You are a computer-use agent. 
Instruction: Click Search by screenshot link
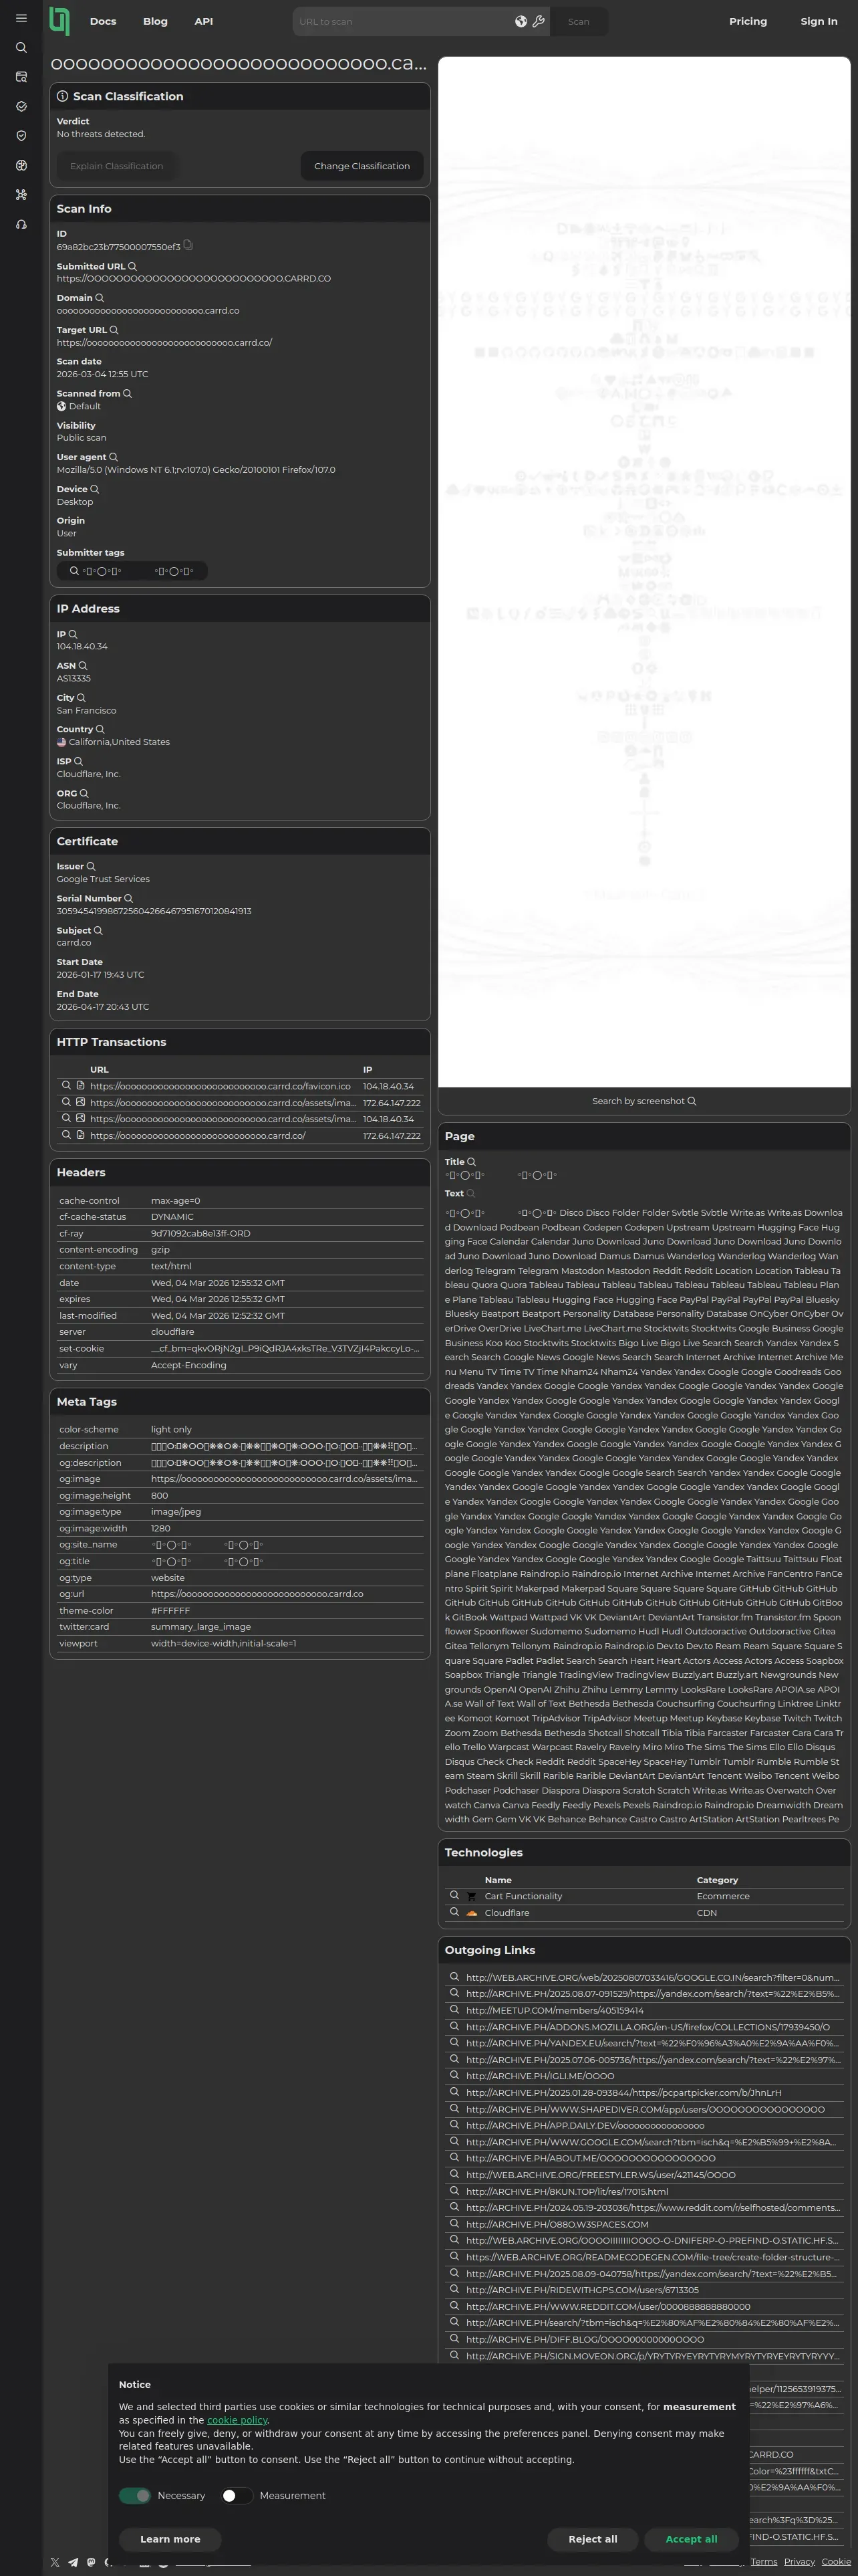[x=644, y=1101]
